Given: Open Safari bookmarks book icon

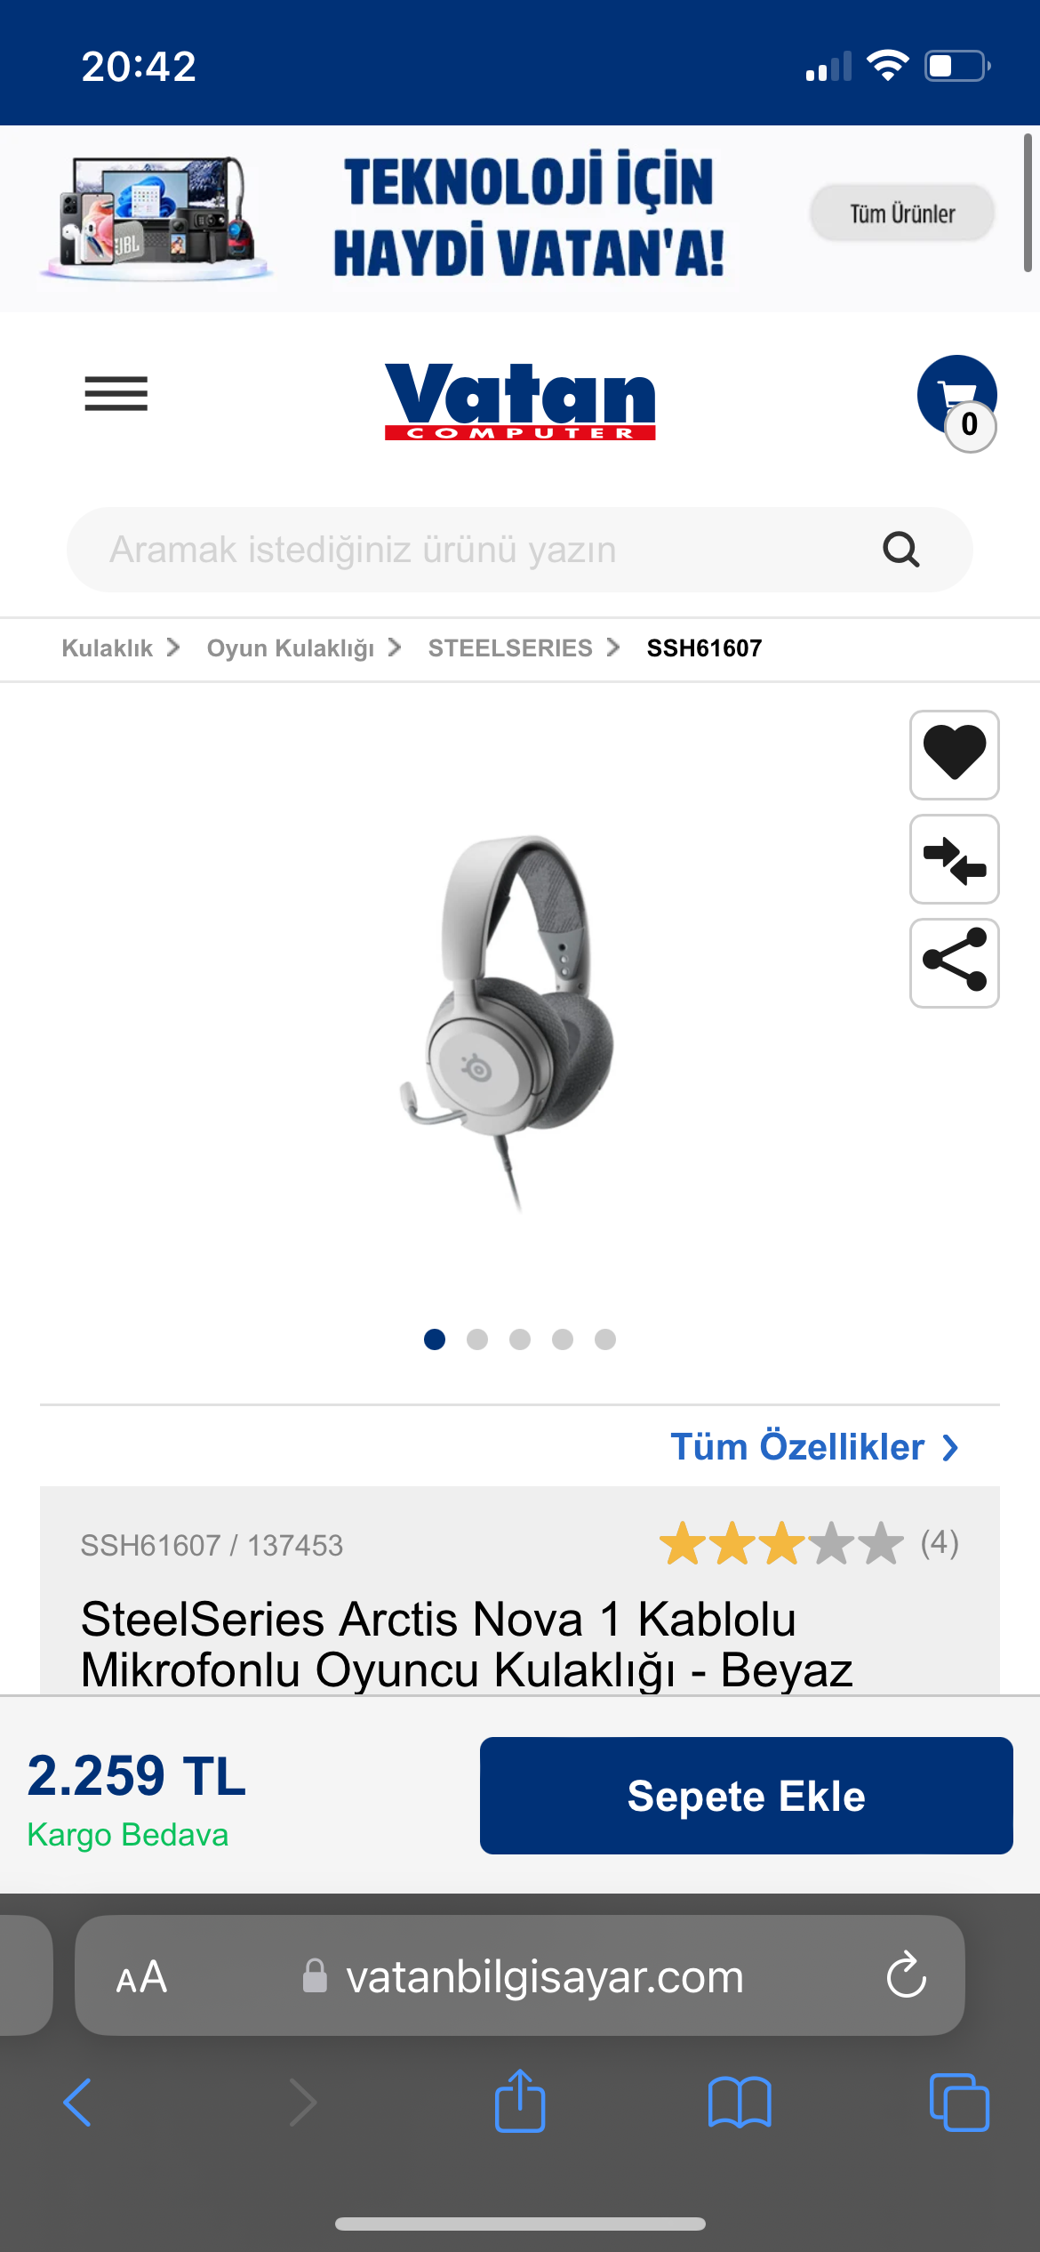Looking at the screenshot, I should 740,2103.
